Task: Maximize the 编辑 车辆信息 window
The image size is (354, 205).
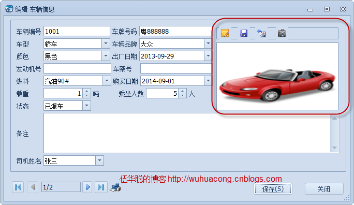Action: pos(327,9)
